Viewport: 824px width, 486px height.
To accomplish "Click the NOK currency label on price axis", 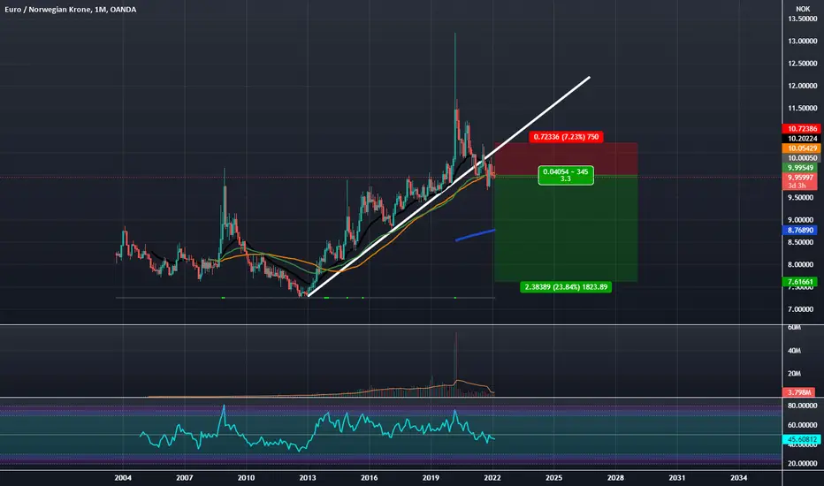I will pos(803,9).
